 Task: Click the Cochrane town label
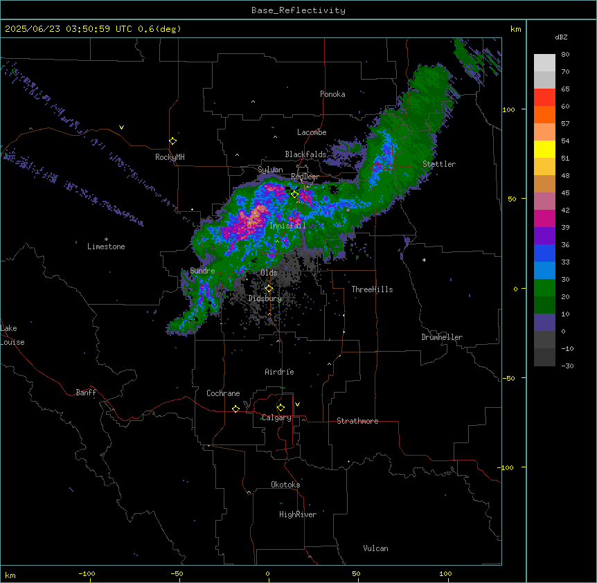click(223, 393)
